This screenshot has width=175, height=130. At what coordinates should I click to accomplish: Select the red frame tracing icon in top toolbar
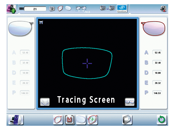pyautogui.click(x=60, y=8)
